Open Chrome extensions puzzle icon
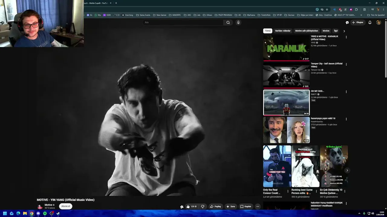This screenshot has width=387, height=217. click(x=356, y=9)
